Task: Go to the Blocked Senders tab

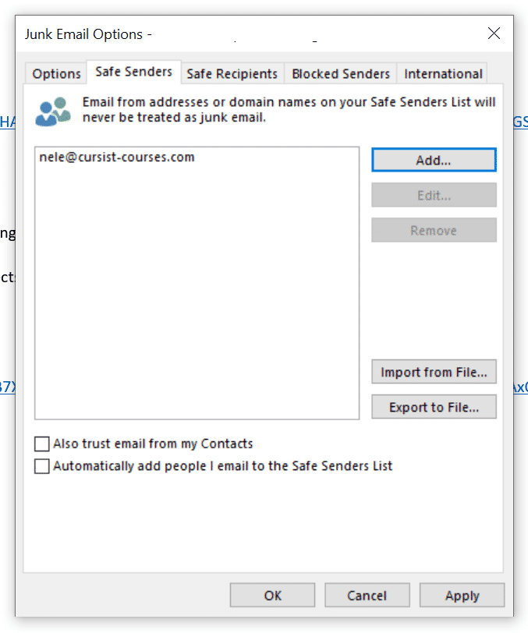Action: pos(341,73)
